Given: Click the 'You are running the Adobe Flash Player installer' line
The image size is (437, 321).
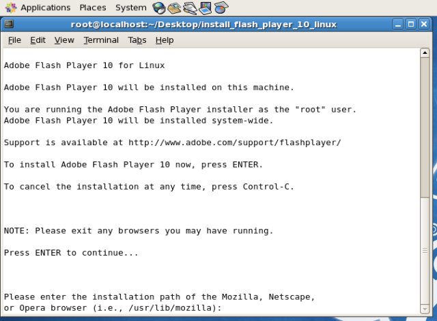Looking at the screenshot, I should click(180, 110).
